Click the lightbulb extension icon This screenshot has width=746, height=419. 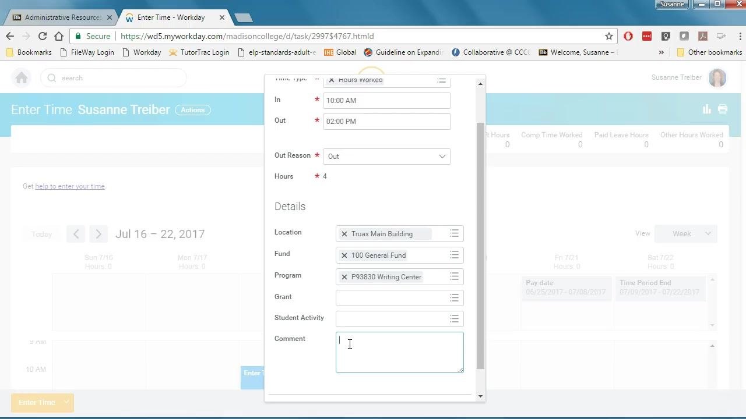666,36
